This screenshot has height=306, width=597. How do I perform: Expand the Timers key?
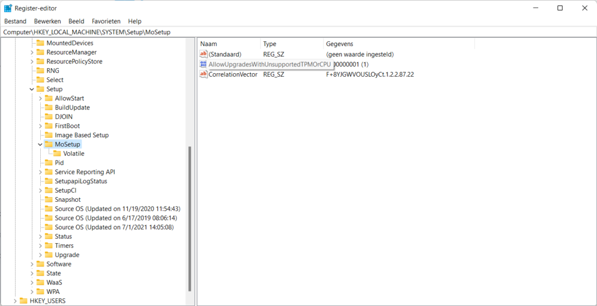click(x=40, y=245)
